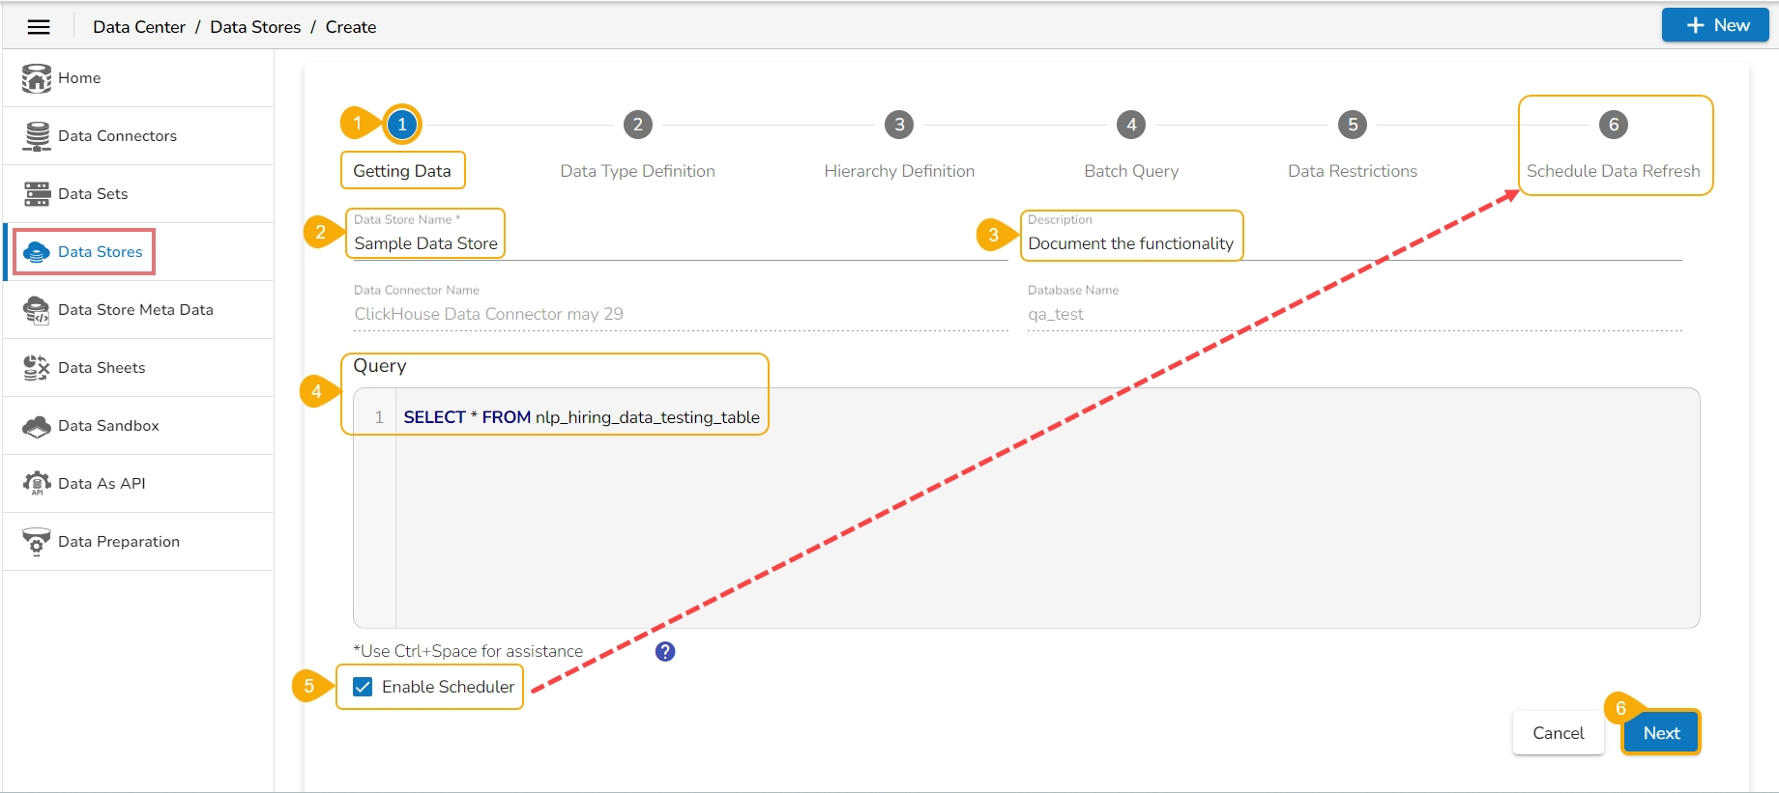This screenshot has width=1779, height=793.
Task: Click the Data Sets icon
Action: click(x=37, y=194)
